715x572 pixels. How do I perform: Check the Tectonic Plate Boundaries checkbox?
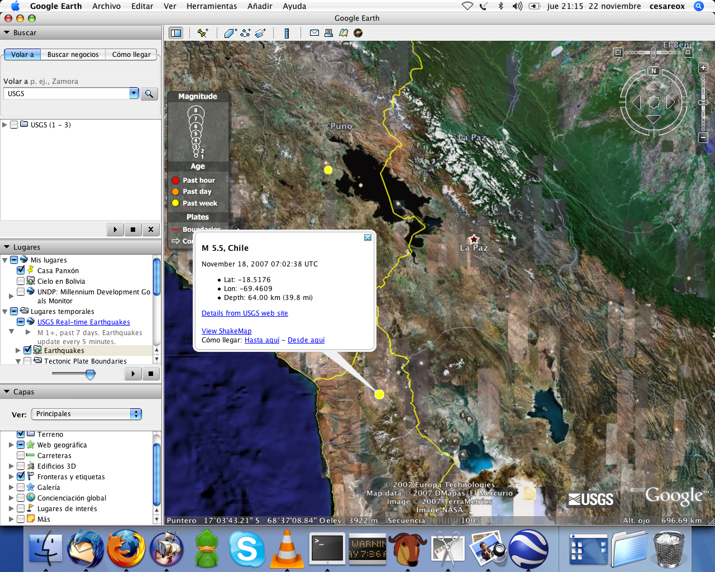[x=27, y=361]
